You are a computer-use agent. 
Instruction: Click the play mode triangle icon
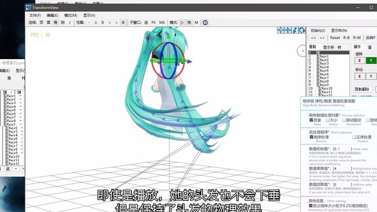[182, 23]
